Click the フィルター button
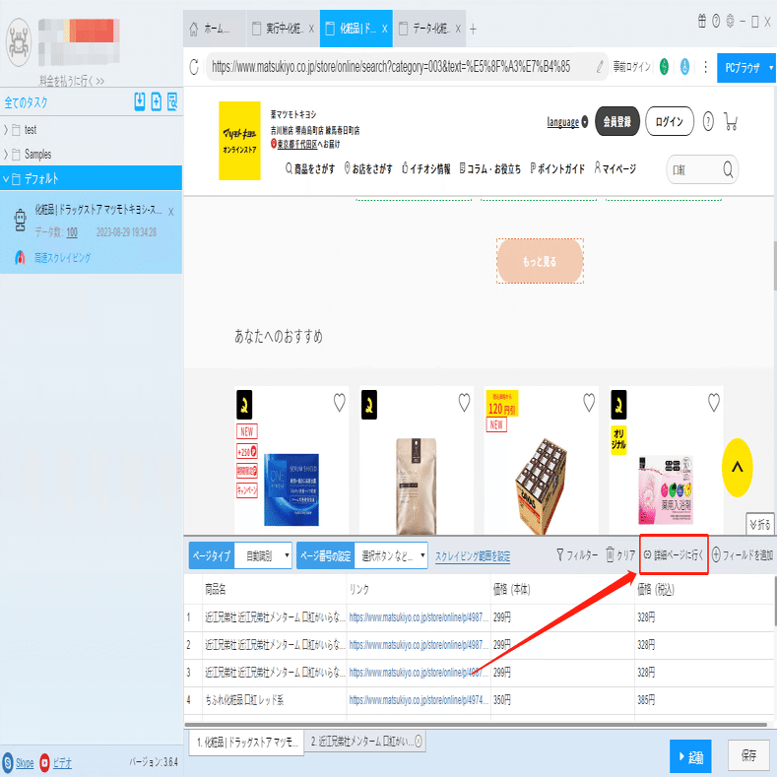 577,555
